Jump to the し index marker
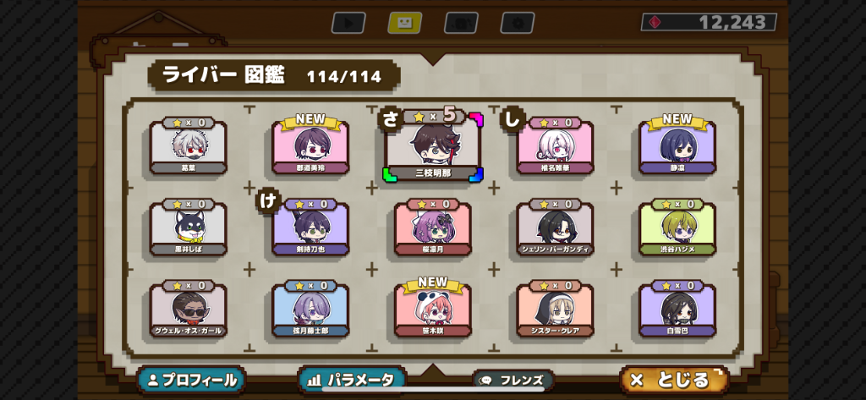This screenshot has width=866, height=400. coord(512,120)
